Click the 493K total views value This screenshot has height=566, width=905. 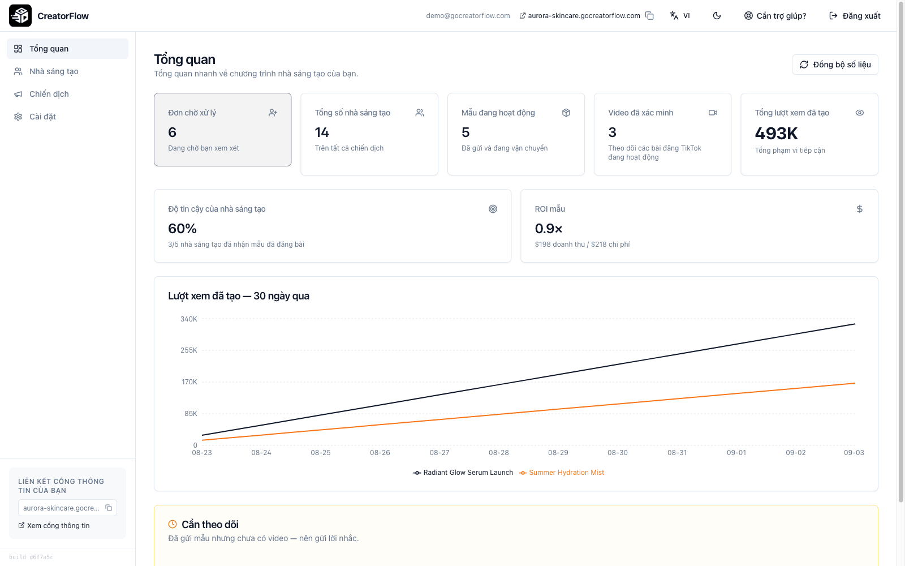(776, 134)
